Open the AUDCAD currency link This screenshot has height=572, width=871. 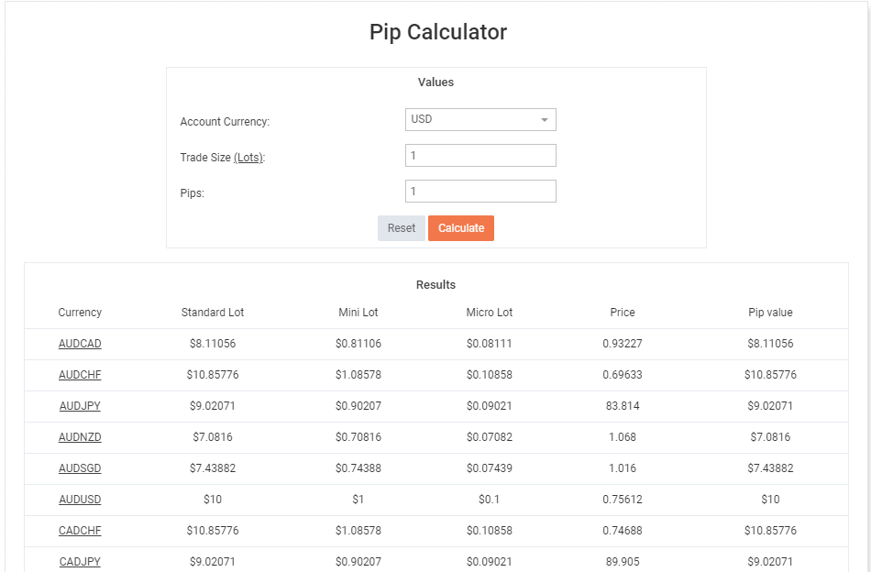80,344
